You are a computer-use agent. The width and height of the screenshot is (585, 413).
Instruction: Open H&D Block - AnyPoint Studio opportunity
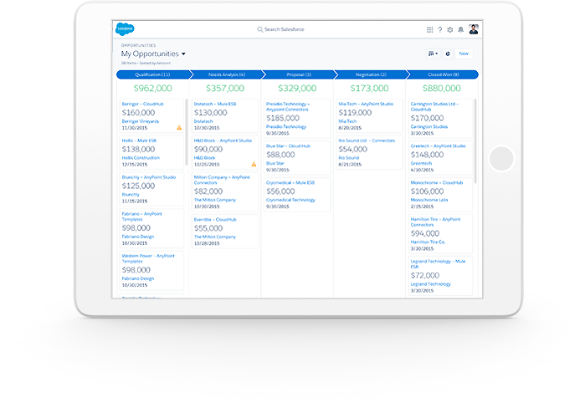point(223,140)
